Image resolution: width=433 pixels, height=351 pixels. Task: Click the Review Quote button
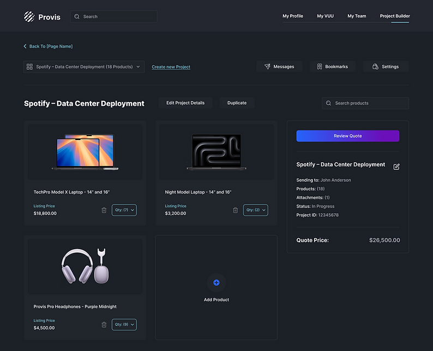tap(348, 136)
